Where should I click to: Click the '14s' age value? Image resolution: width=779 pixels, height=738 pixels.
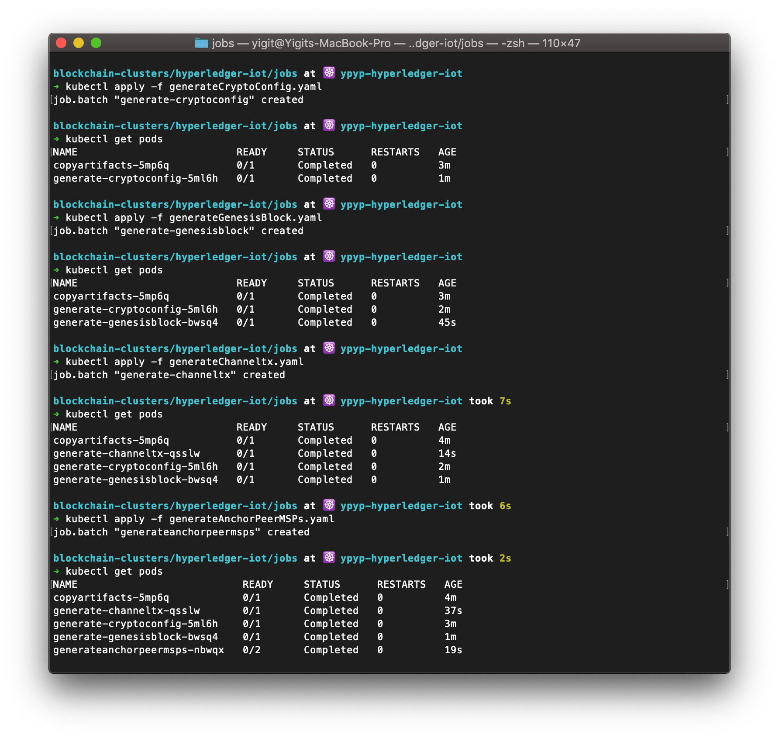coord(447,453)
